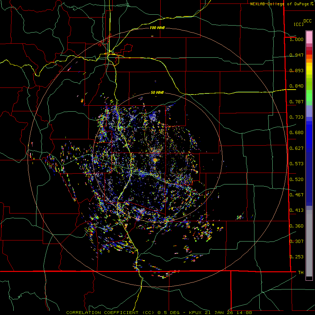Click the 0.787 scale value
Image resolution: width=315 pixels, height=315 pixels.
click(x=296, y=101)
